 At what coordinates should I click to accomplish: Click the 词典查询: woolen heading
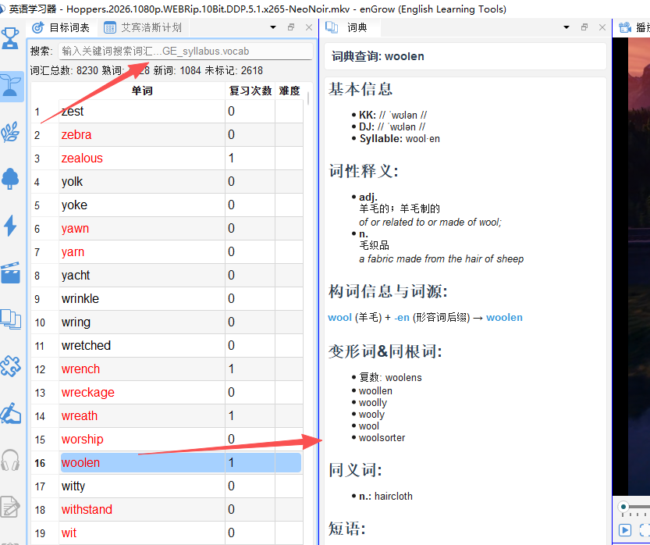click(x=378, y=56)
